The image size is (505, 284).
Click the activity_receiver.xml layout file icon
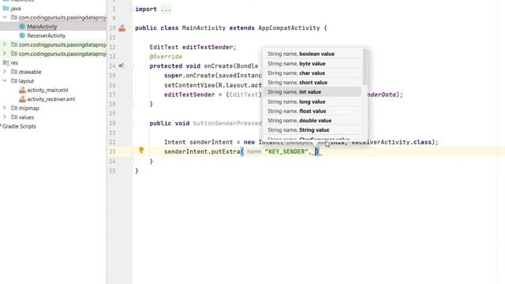click(22, 99)
